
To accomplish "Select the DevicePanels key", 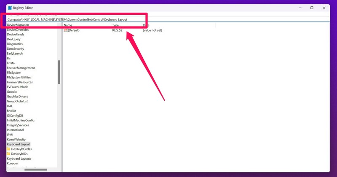I will click(16, 35).
